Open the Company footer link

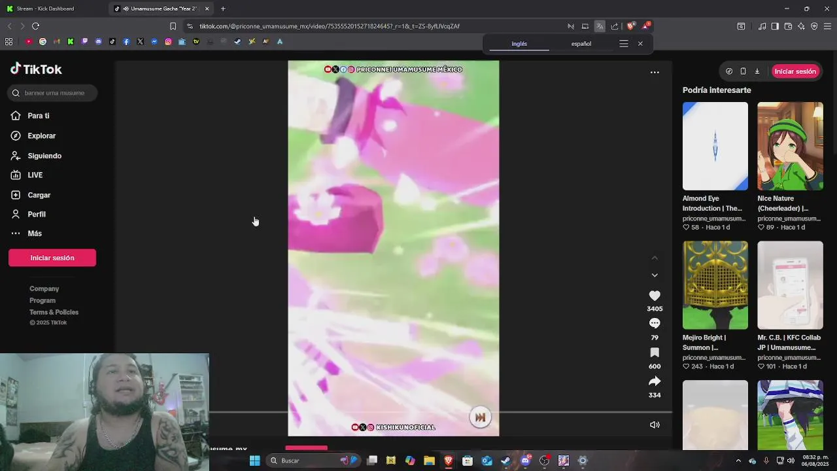coord(44,288)
